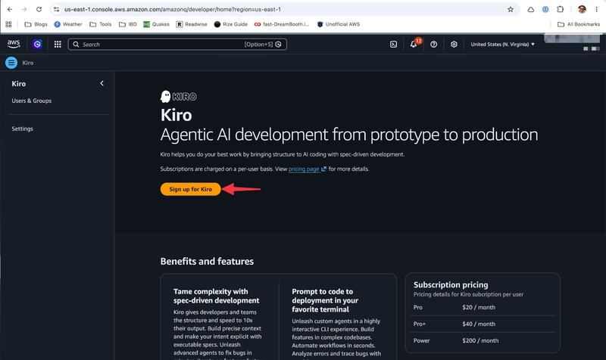Click the KIRO ghost logo

[179, 97]
